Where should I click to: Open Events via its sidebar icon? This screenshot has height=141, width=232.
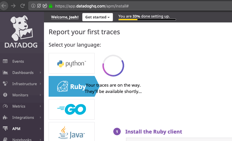[5, 61]
